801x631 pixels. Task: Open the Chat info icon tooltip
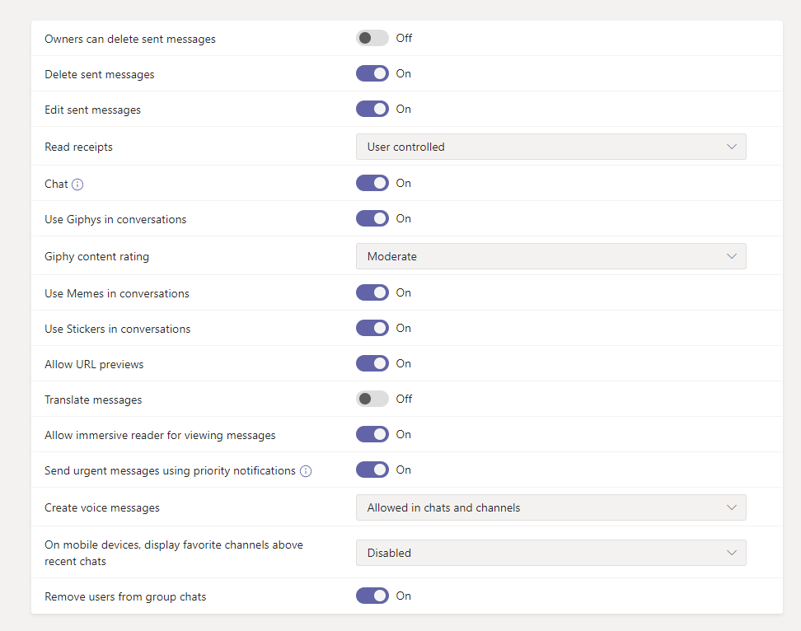77,185
